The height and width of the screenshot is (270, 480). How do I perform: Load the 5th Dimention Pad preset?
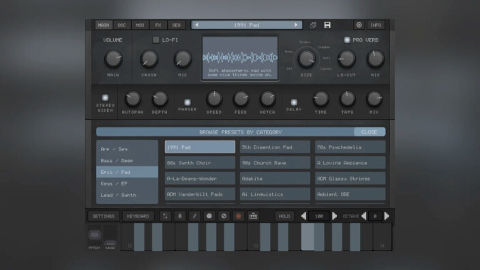[x=275, y=147]
